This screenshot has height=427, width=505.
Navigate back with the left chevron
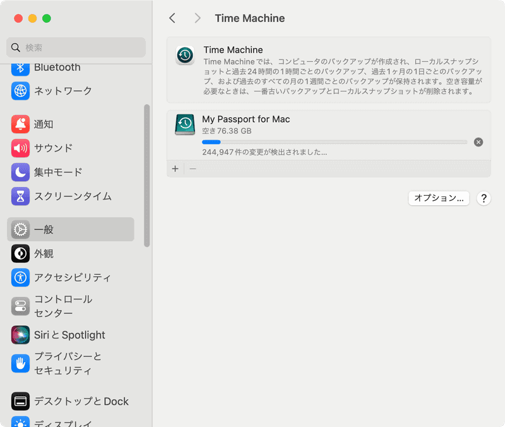(172, 18)
